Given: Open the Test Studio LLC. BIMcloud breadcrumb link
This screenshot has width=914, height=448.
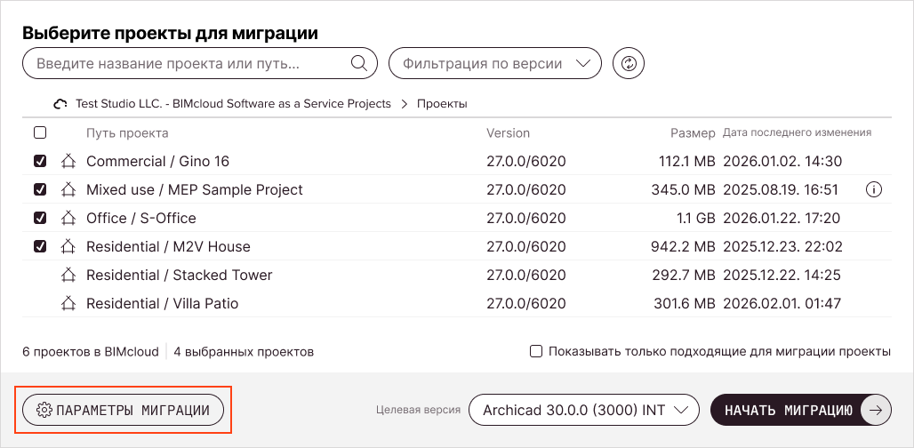Looking at the screenshot, I should click(x=233, y=104).
